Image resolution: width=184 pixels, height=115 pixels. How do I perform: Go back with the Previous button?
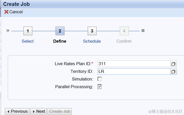click(17, 111)
